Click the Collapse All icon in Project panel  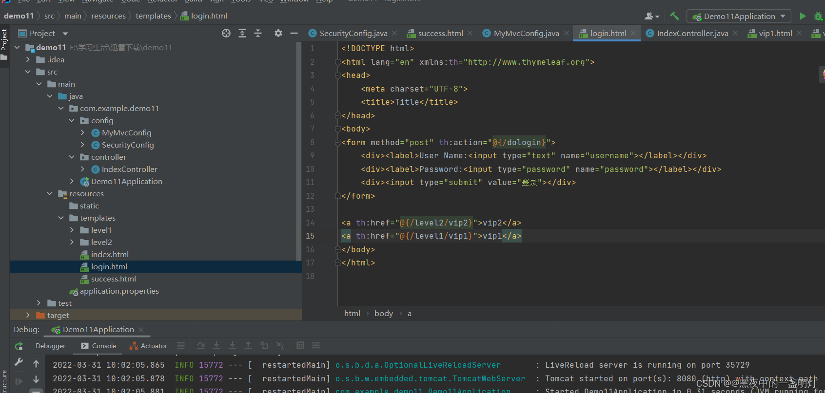pos(258,33)
